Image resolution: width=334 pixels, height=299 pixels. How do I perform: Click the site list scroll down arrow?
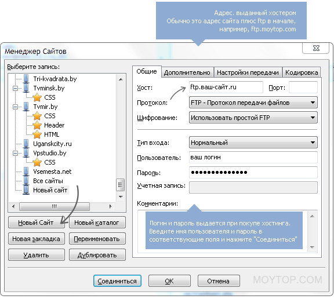pyautogui.click(x=121, y=196)
